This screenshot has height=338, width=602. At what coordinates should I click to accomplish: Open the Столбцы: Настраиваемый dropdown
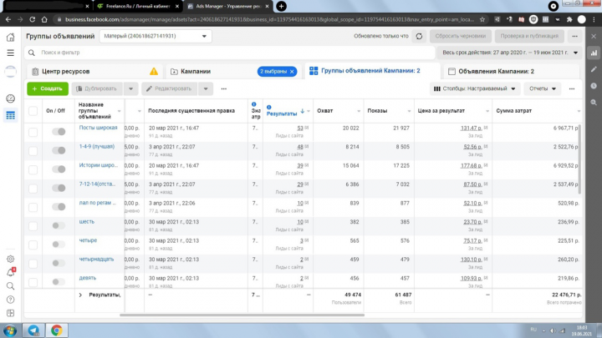(475, 89)
